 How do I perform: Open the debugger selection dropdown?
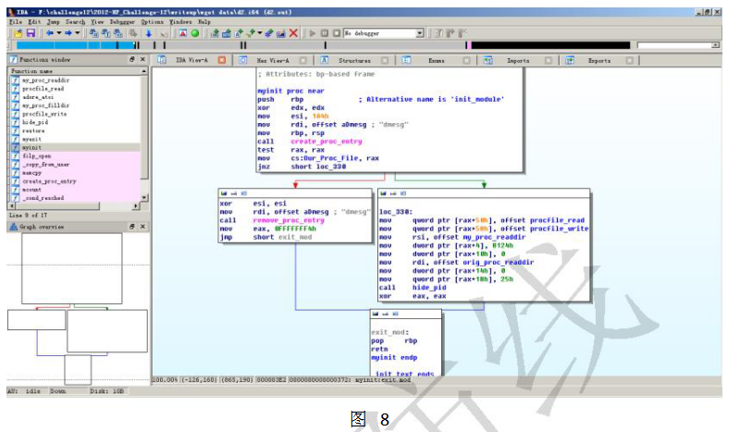(x=419, y=33)
